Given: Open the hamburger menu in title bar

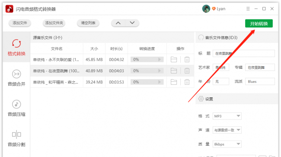Looking at the screenshot, I should tap(248, 9).
